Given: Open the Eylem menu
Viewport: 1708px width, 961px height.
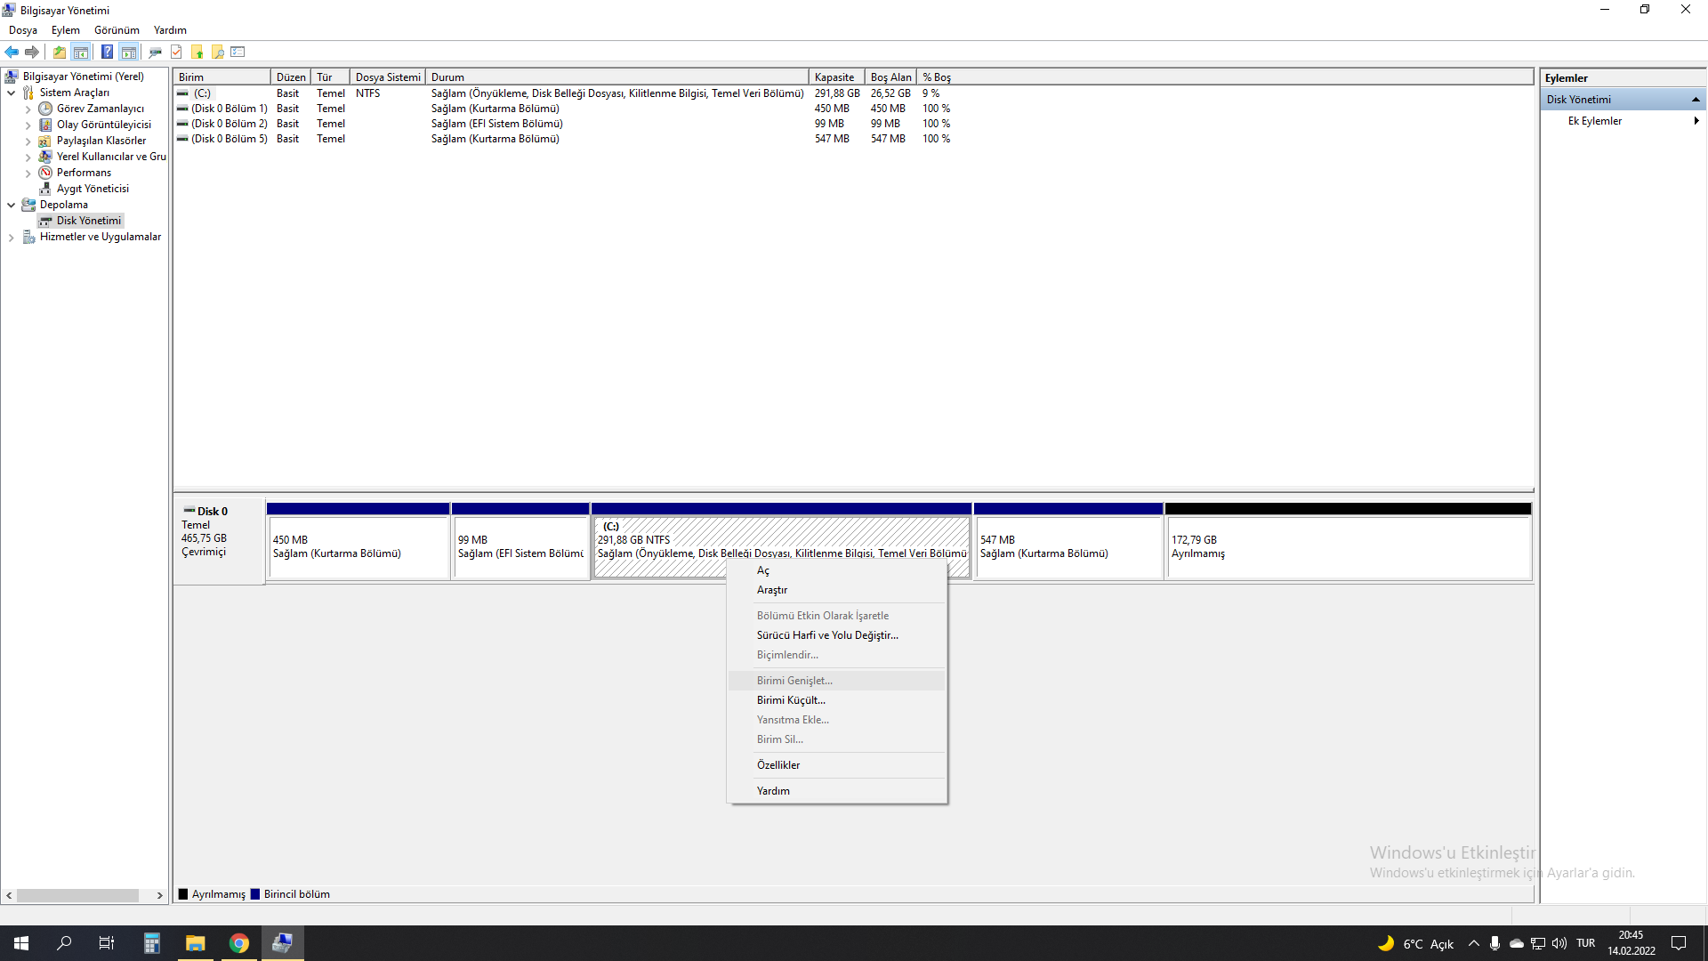Looking at the screenshot, I should click(x=65, y=30).
